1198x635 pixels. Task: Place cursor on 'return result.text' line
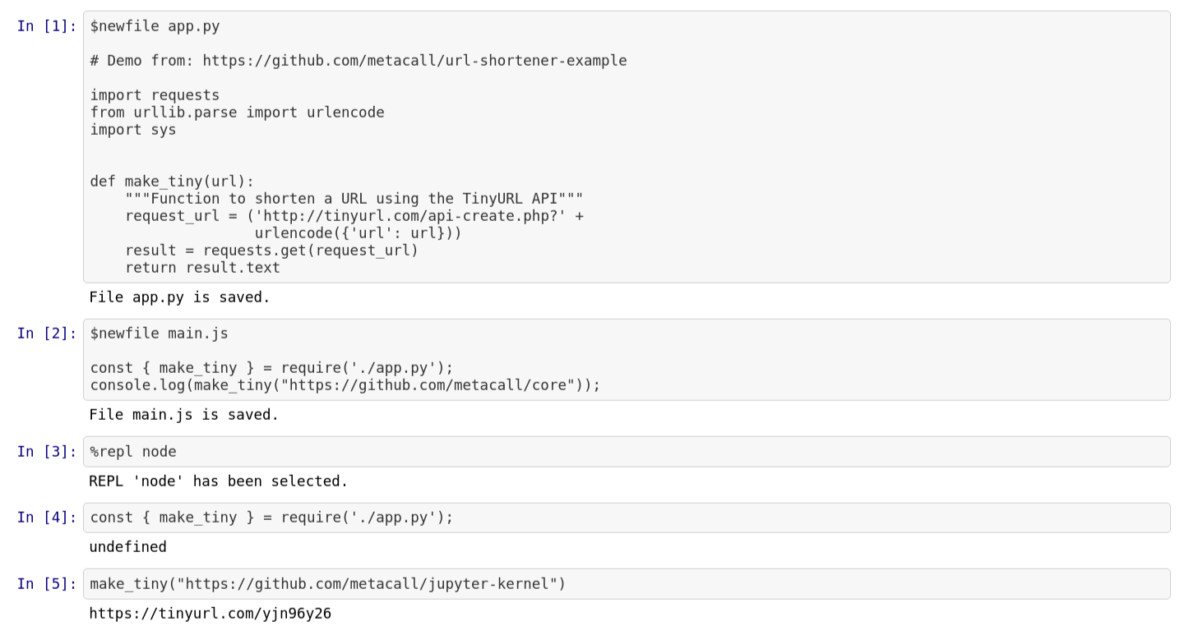click(x=202, y=268)
